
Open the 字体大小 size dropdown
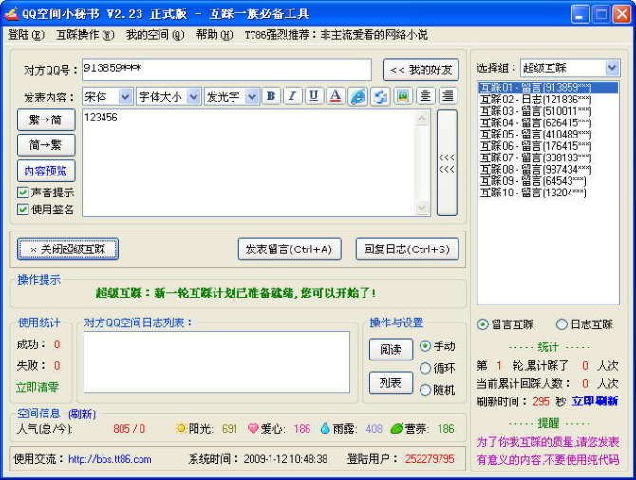[x=194, y=97]
